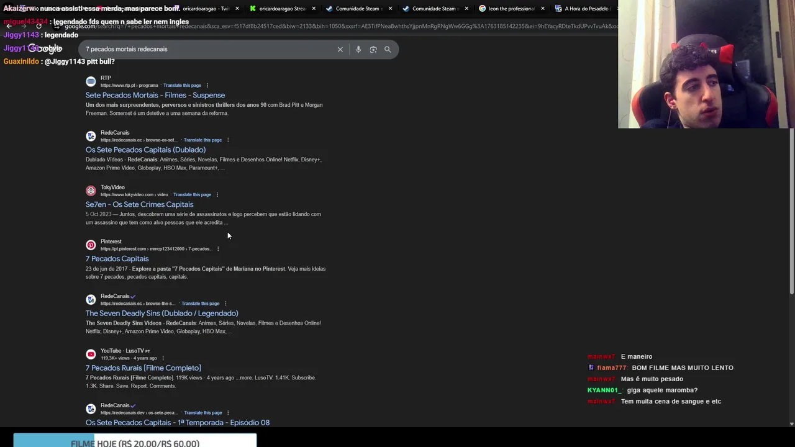Clear the search query with the X icon
This screenshot has height=447, width=795.
(340, 49)
